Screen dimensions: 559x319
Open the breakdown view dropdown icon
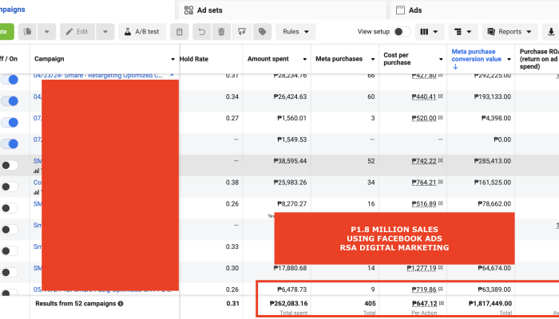tap(462, 32)
